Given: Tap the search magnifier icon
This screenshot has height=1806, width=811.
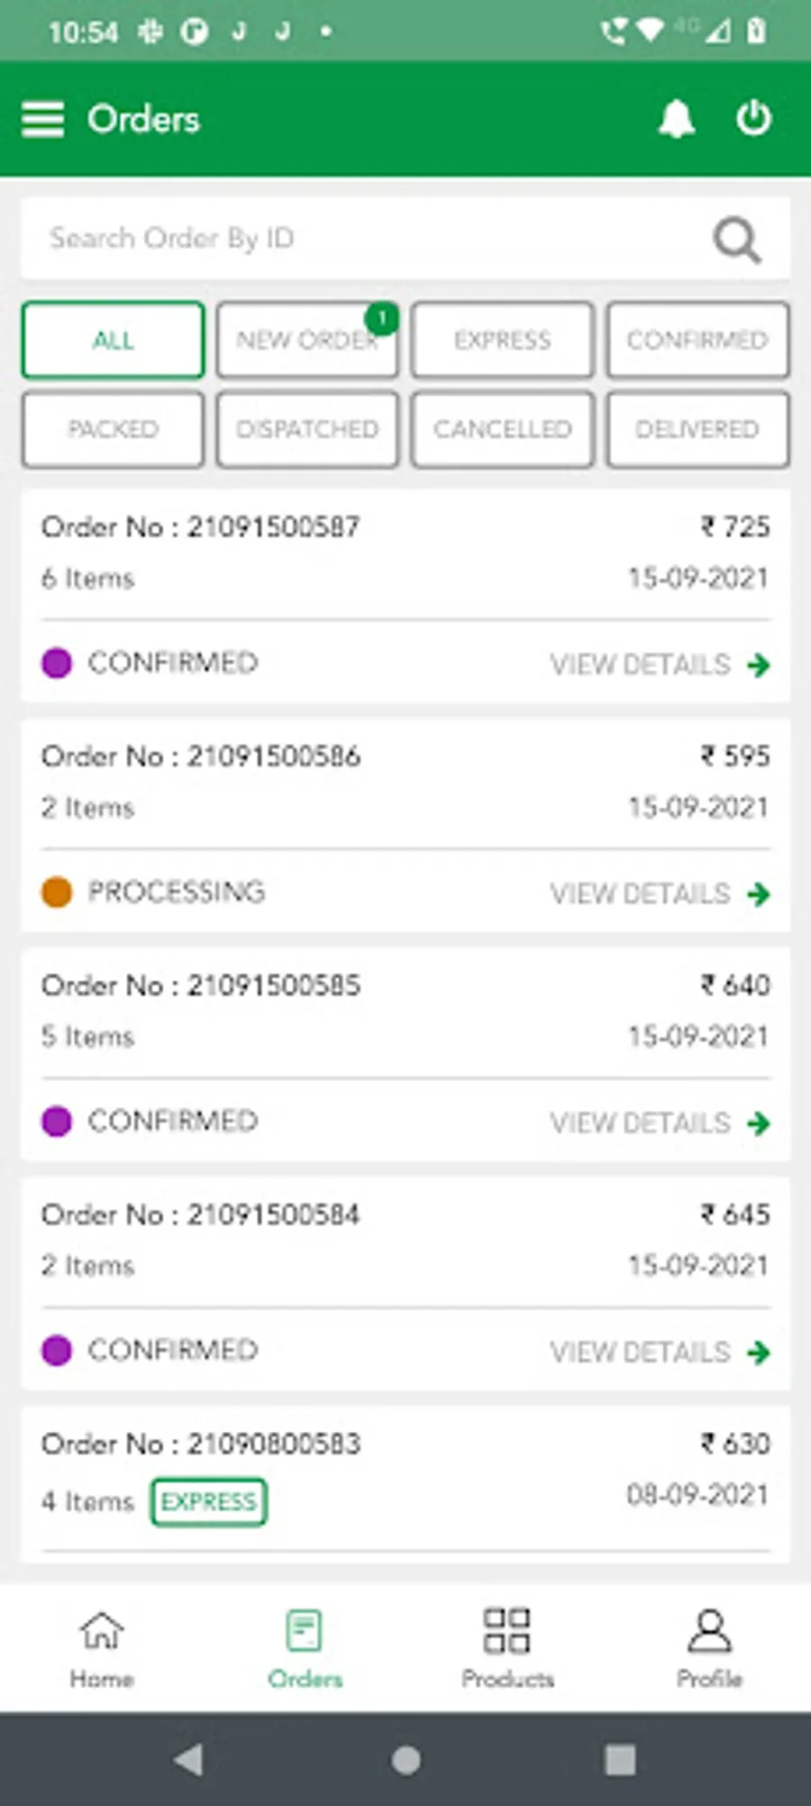Looking at the screenshot, I should (737, 240).
